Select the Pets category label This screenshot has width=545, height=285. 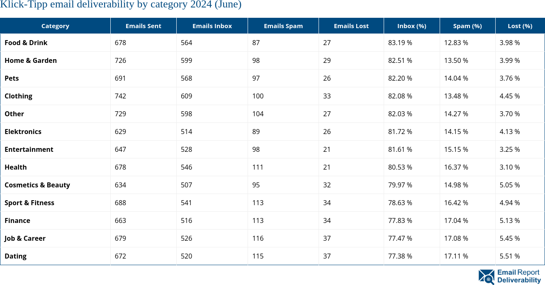12,78
